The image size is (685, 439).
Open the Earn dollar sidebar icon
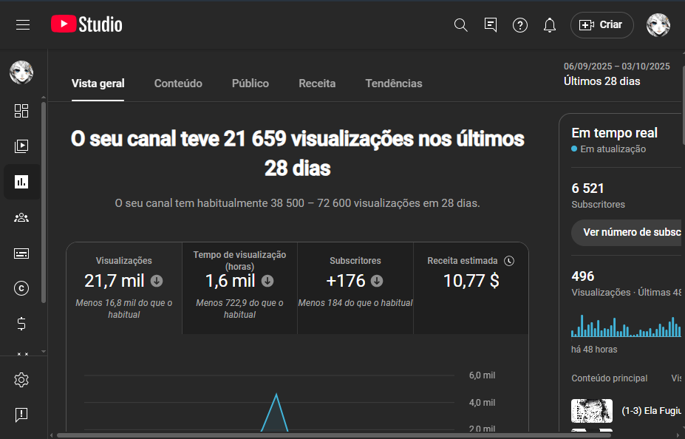coord(21,324)
